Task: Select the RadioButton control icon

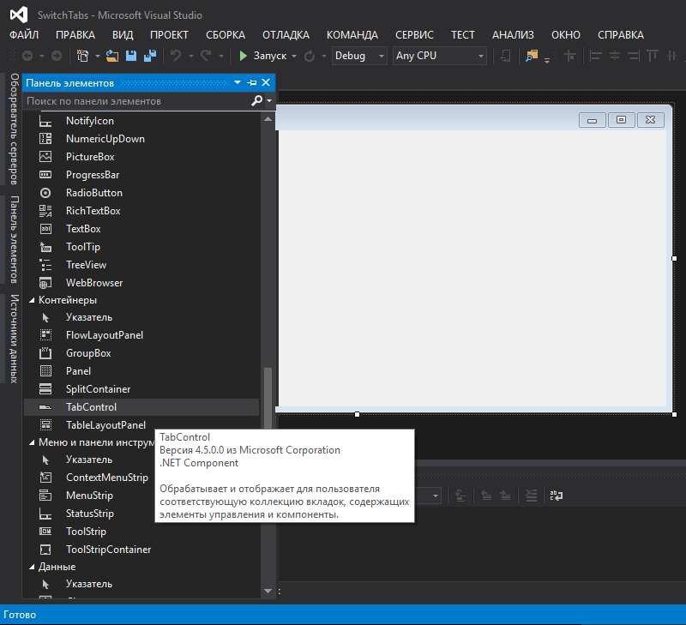Action: pyautogui.click(x=45, y=193)
